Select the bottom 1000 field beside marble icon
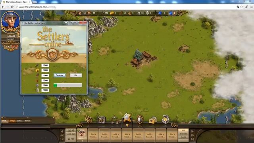254x143 pixels. (x=45, y=90)
